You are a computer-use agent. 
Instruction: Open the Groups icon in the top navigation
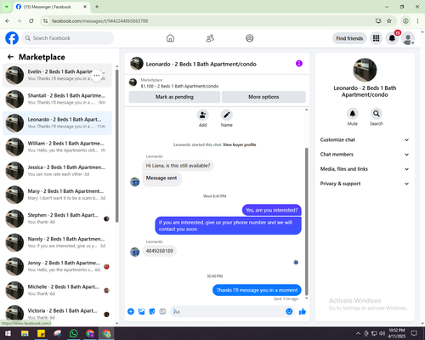point(250,38)
